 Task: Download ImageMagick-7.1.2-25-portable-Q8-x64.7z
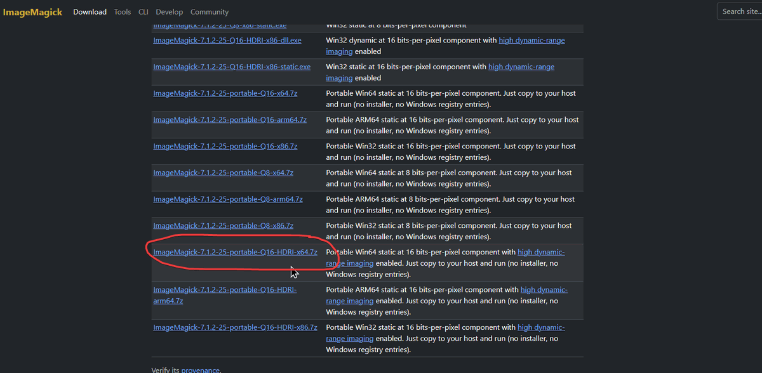(x=223, y=173)
